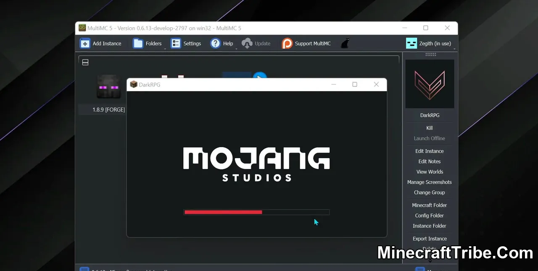Screen dimensions: 538x271
Task: Collapse the instance group toggle
Action: (85, 63)
